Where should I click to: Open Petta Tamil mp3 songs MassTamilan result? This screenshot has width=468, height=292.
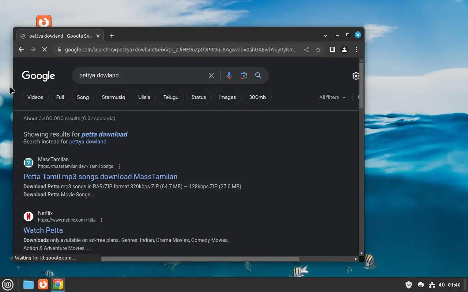[x=100, y=177]
